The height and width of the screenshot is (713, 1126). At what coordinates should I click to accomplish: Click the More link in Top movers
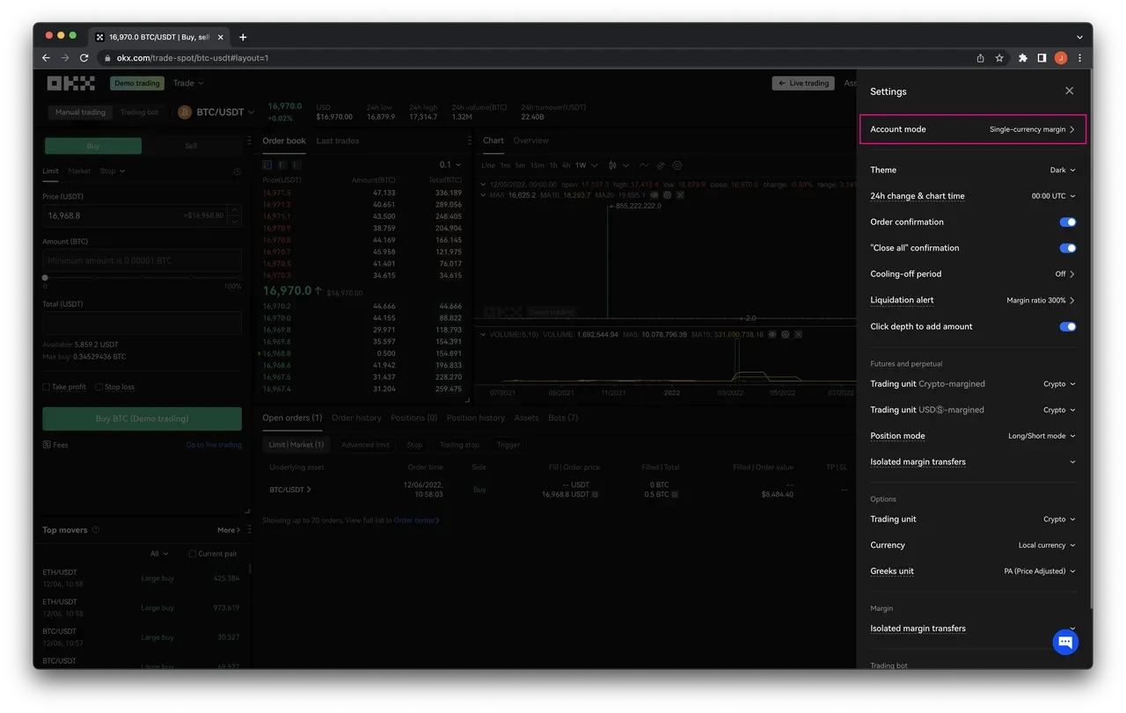pyautogui.click(x=229, y=530)
